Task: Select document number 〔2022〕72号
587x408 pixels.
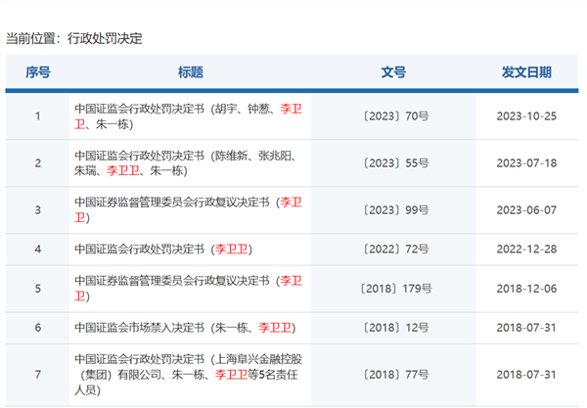Action: pos(395,249)
